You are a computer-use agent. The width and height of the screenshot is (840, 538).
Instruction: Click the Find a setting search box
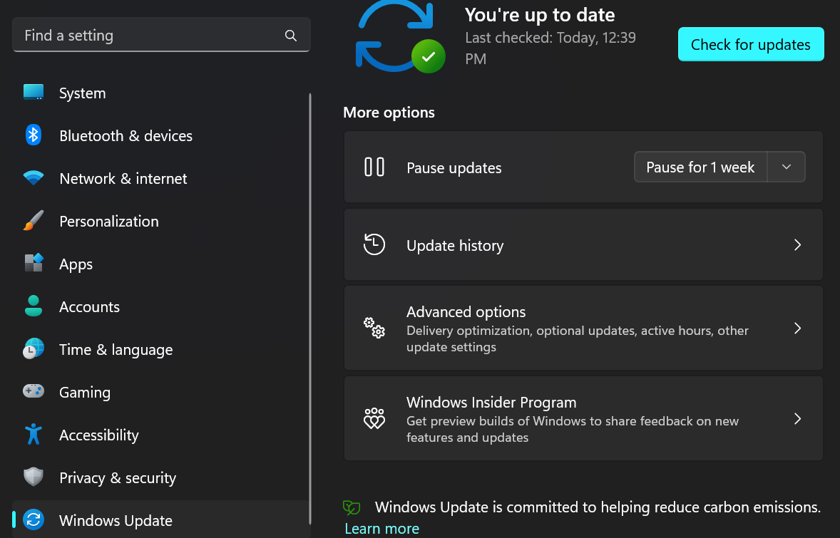pos(150,36)
